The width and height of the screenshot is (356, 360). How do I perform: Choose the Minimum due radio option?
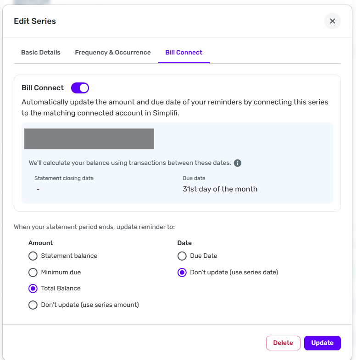click(33, 273)
